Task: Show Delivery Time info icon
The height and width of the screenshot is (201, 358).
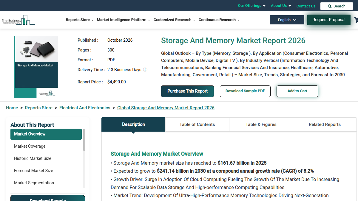Action: [145, 70]
